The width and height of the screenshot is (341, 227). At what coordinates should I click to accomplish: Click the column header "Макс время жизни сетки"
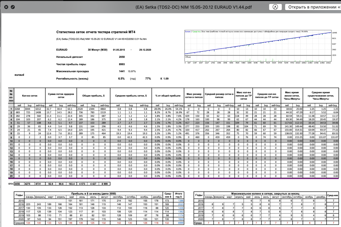pos(292,96)
